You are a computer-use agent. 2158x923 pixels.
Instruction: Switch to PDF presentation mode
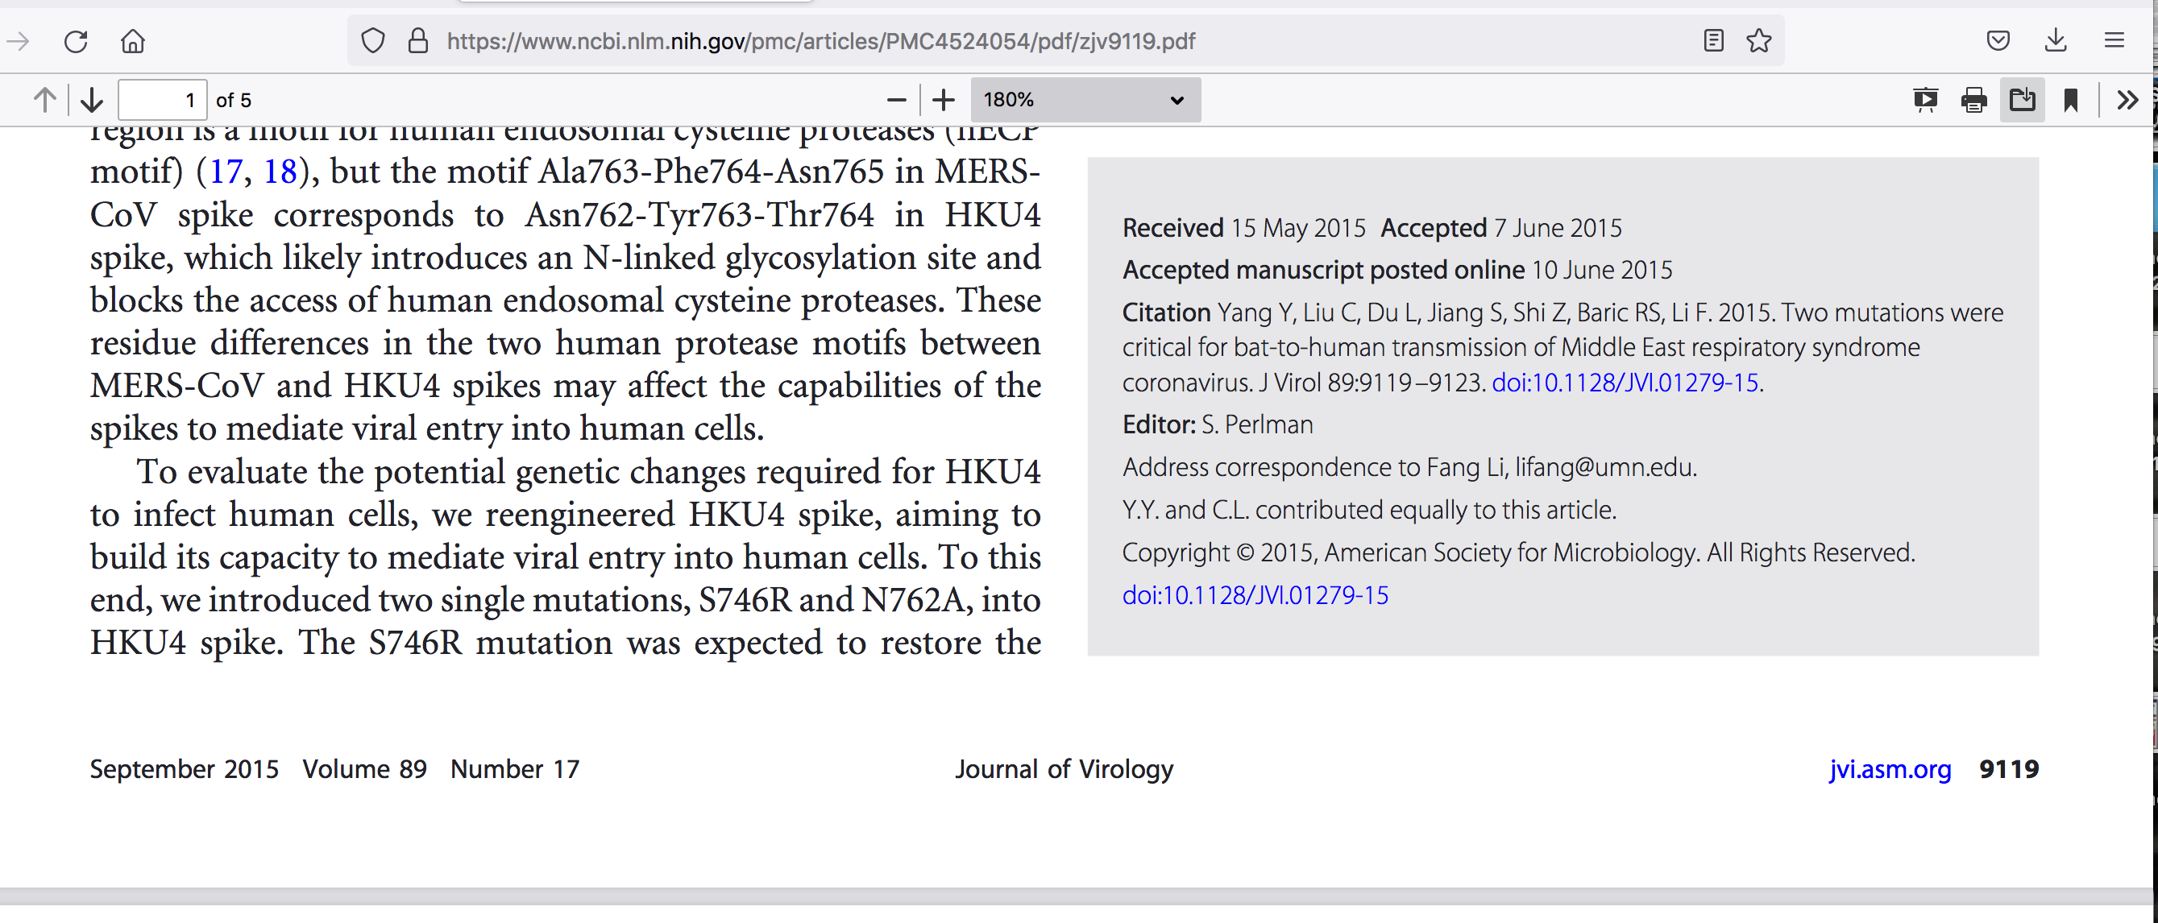click(1925, 101)
